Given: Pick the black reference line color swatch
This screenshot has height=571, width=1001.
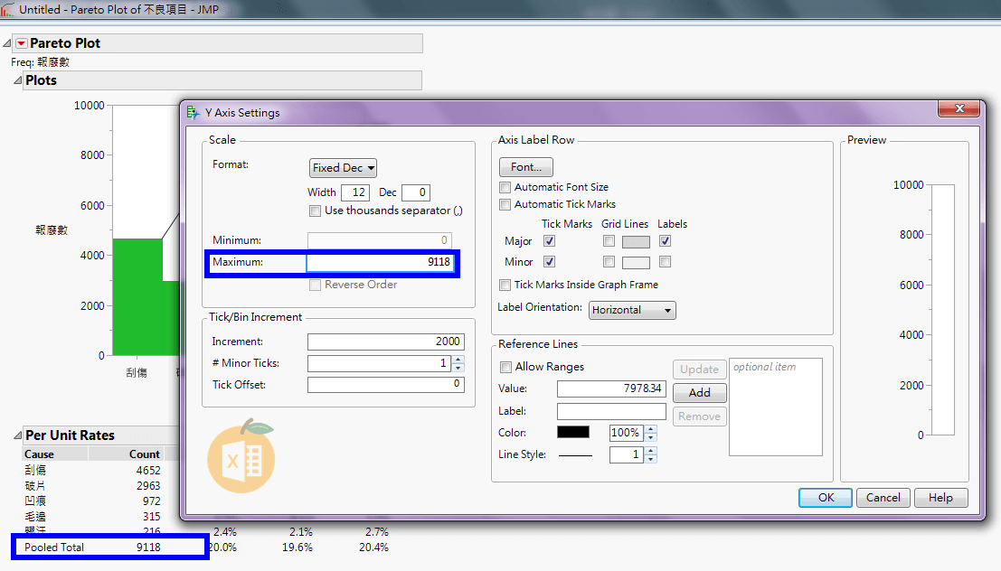Looking at the screenshot, I should 572,433.
